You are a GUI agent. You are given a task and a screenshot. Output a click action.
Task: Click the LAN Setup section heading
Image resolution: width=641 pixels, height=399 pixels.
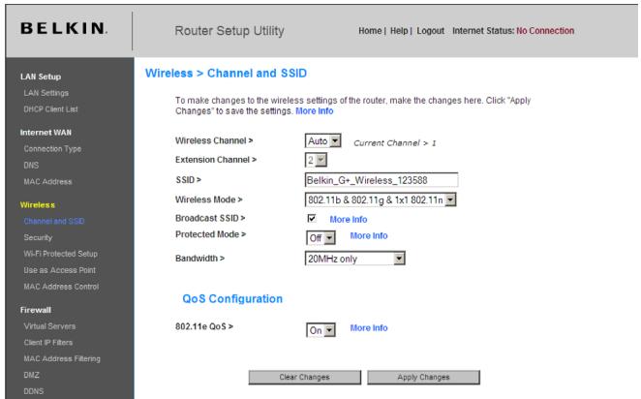[41, 77]
